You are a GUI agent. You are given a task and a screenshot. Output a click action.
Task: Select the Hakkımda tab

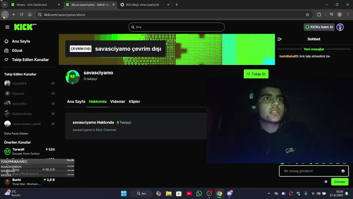98,101
